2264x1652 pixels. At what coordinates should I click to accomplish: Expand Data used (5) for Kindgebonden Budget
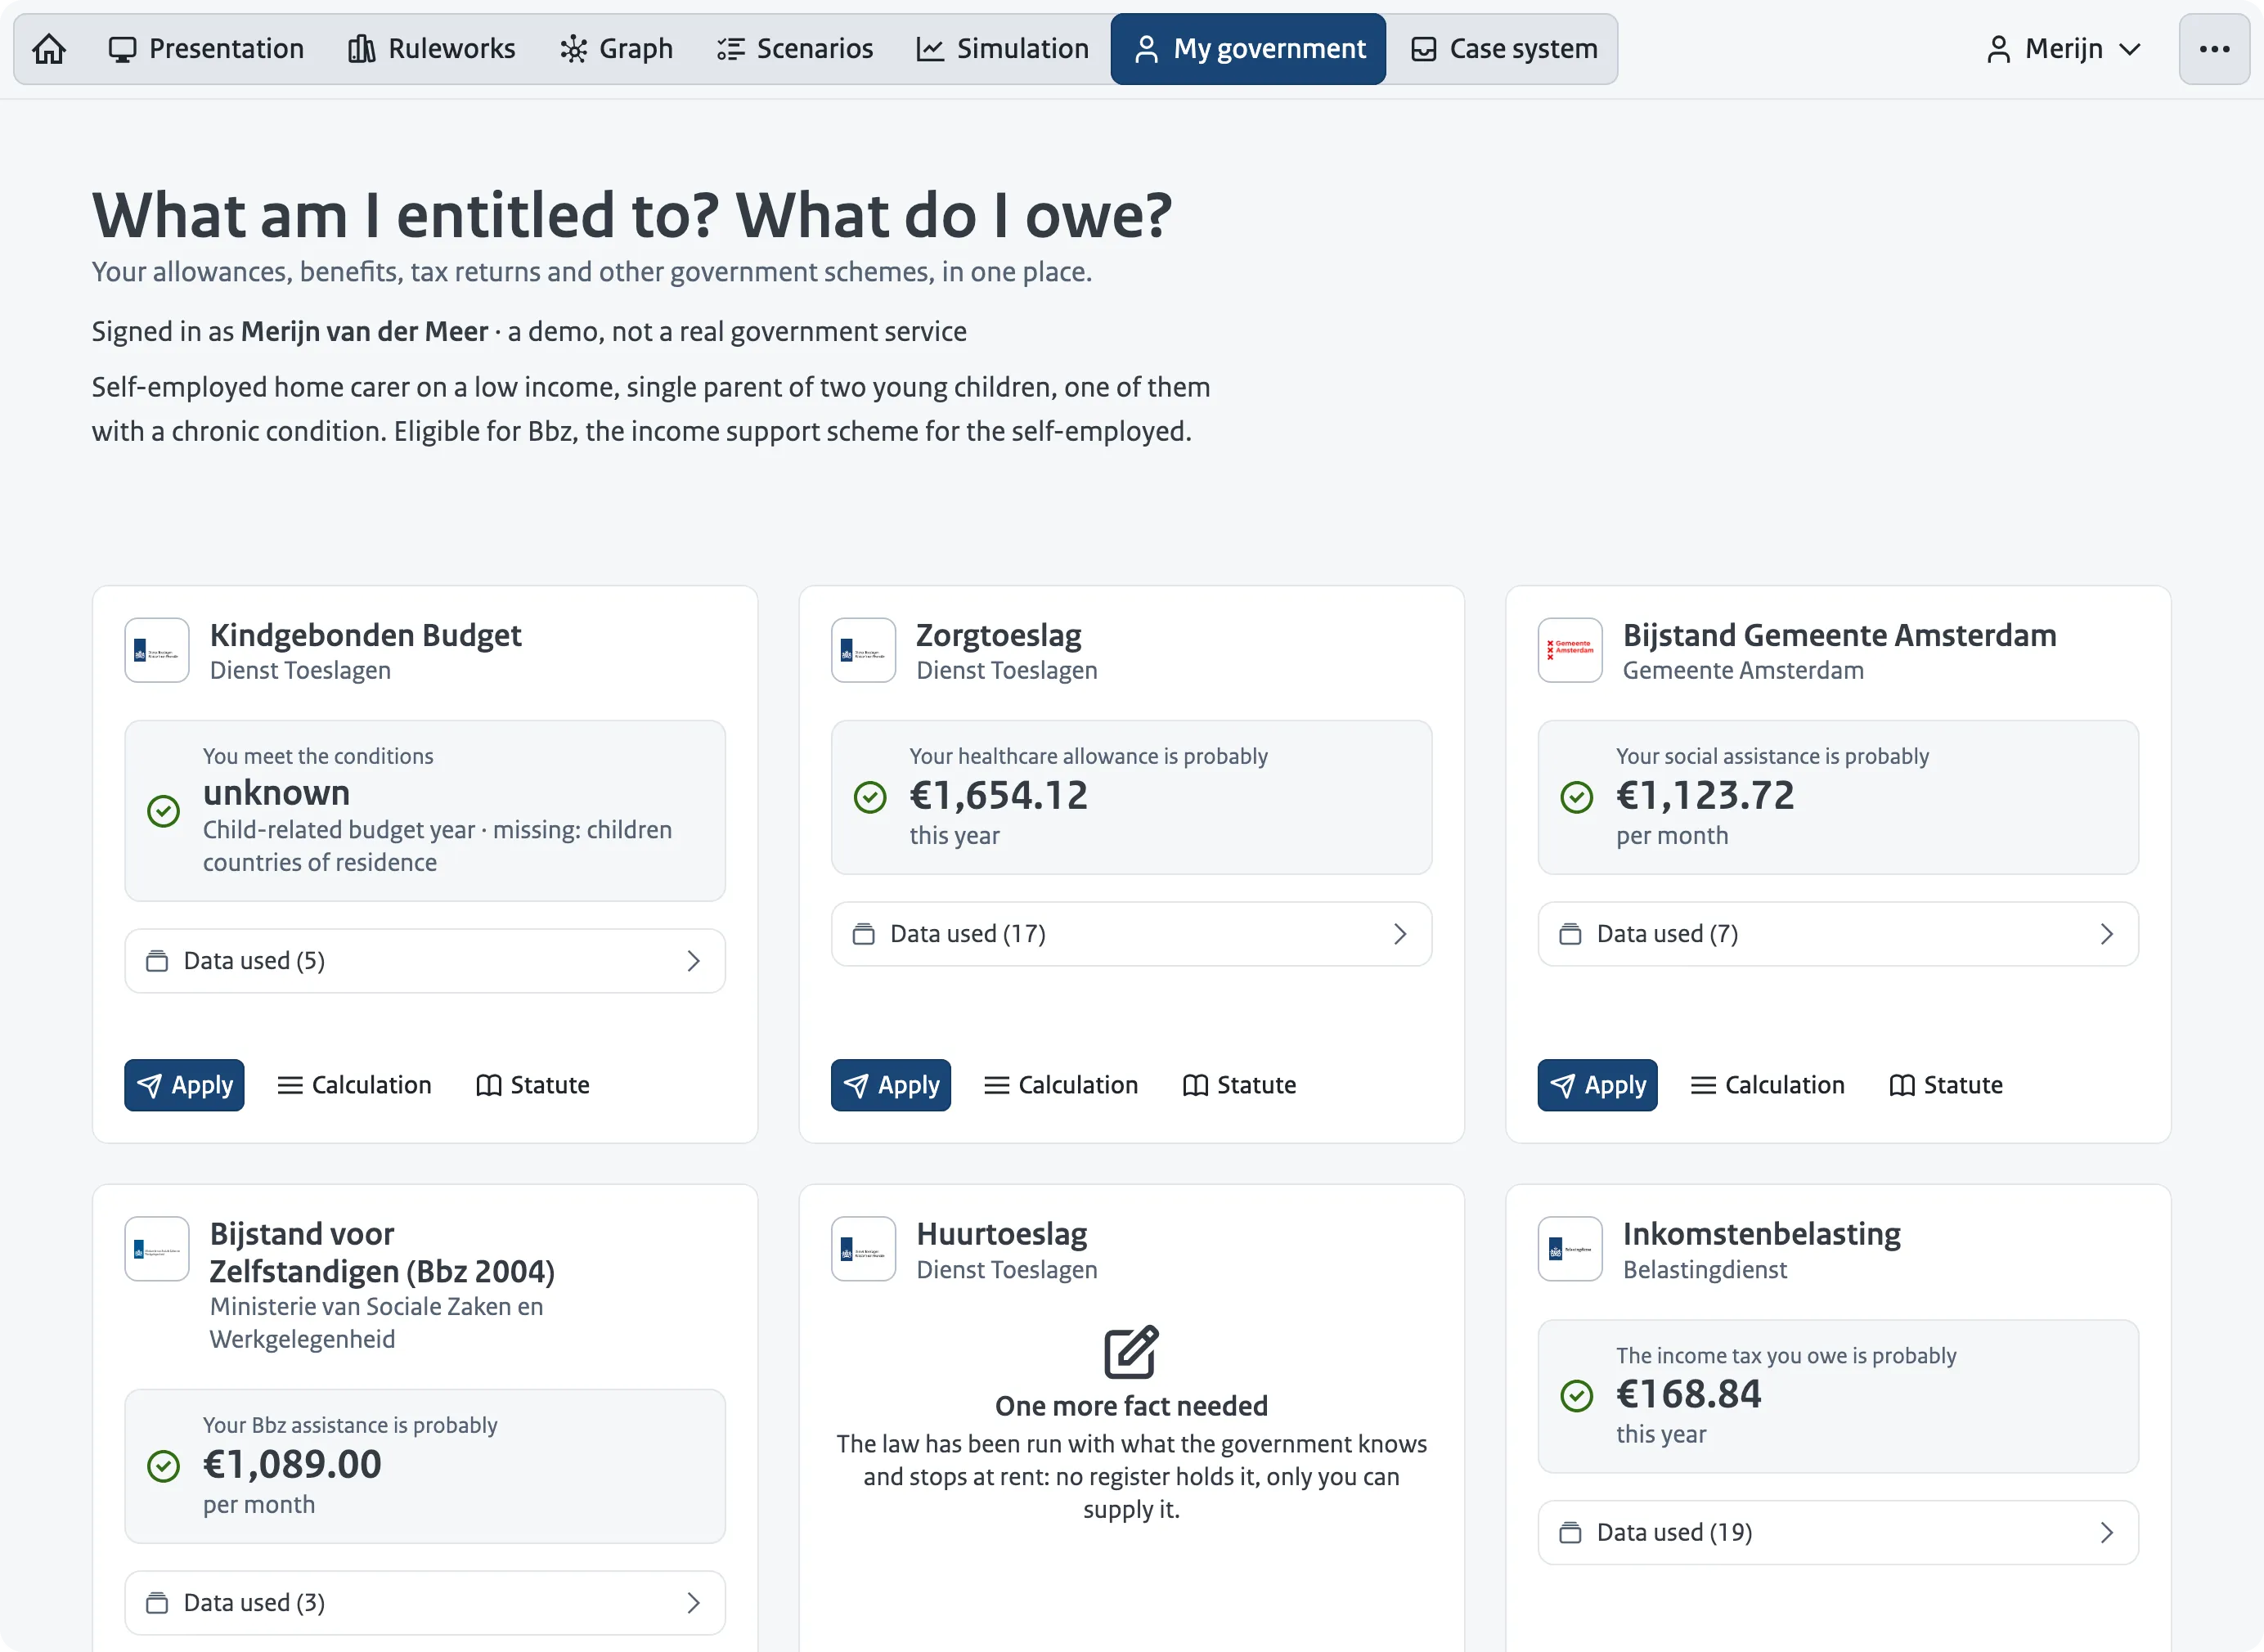pos(425,961)
